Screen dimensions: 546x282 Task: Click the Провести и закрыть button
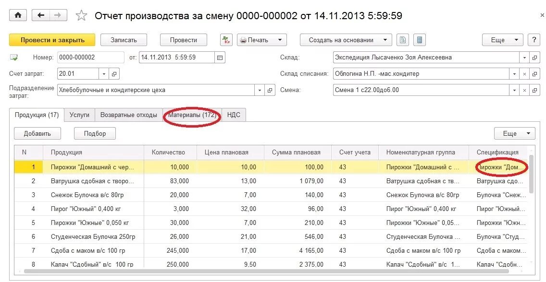(x=51, y=40)
